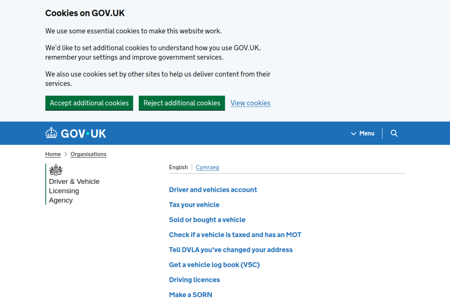This screenshot has height=300, width=450.
Task: Open the View cookies link
Action: point(250,103)
